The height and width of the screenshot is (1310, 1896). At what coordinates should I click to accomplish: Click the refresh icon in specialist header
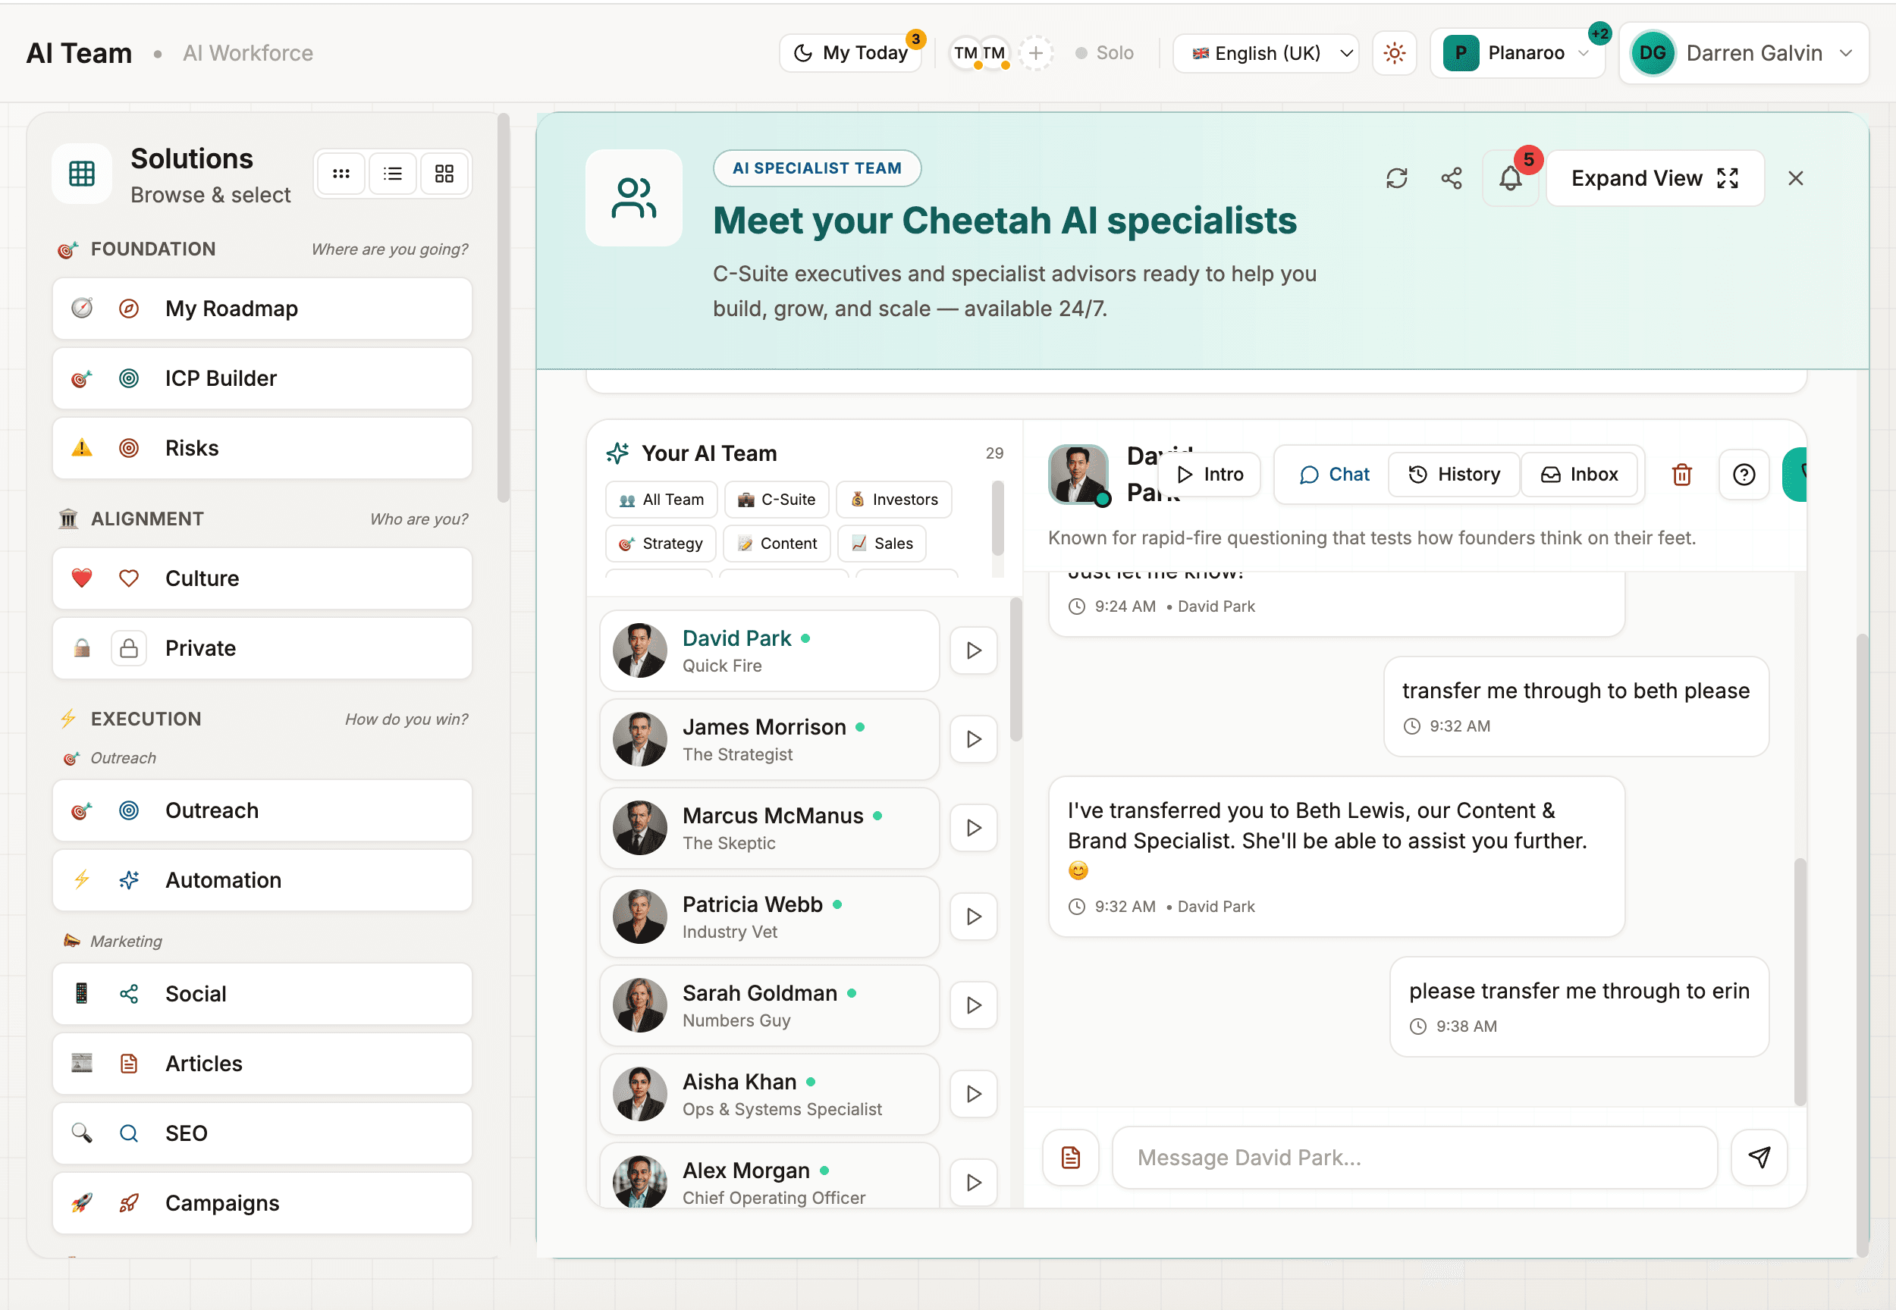point(1396,178)
